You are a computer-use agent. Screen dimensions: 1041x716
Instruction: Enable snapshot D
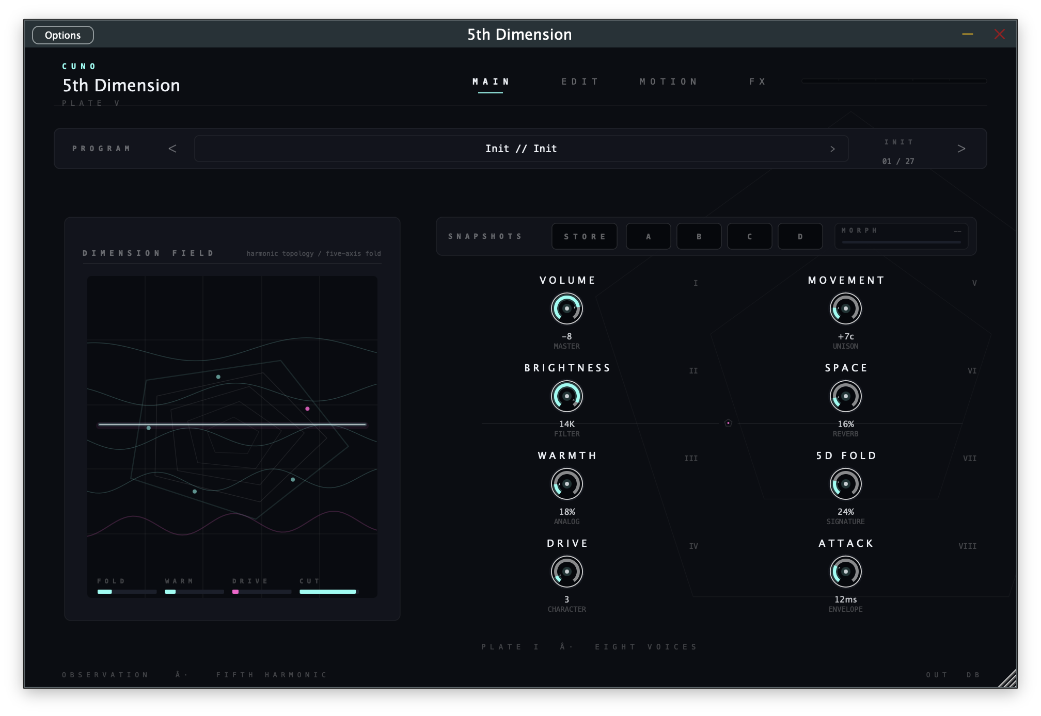coord(800,236)
